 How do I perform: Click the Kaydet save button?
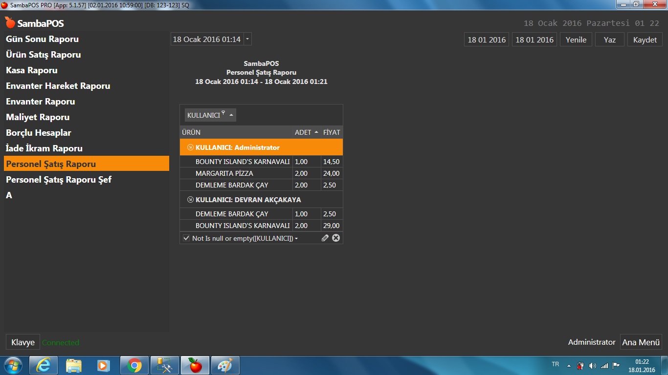pos(645,40)
